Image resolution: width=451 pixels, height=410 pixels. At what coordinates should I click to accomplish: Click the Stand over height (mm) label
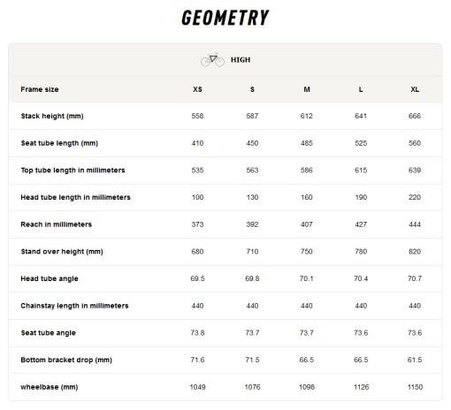point(62,252)
